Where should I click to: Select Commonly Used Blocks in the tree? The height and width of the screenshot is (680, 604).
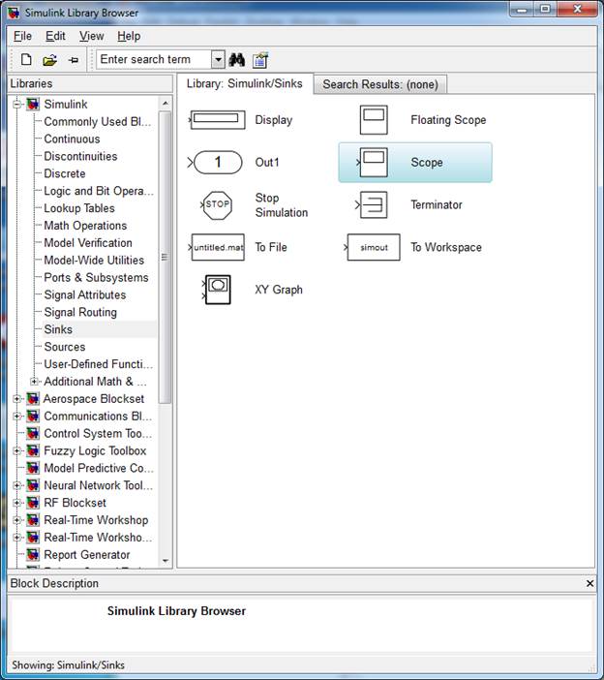(x=98, y=121)
